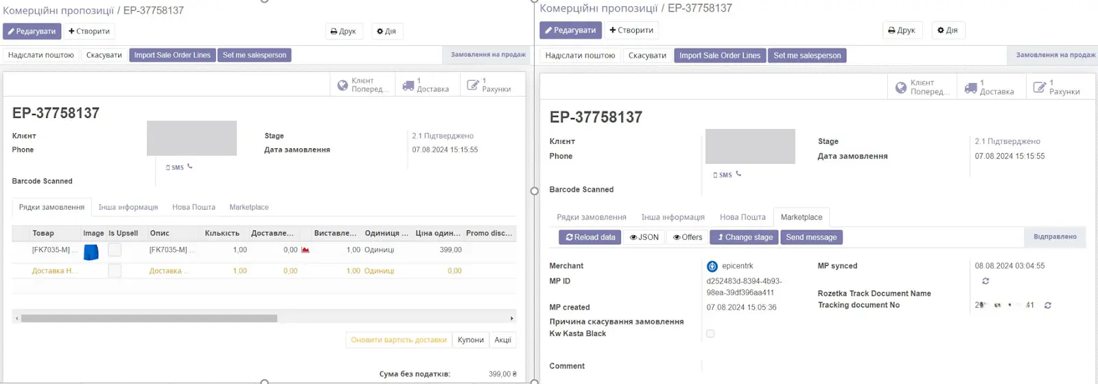Click Надіслати поштою in left panel
This screenshot has width=1098, height=384.
tap(41, 55)
